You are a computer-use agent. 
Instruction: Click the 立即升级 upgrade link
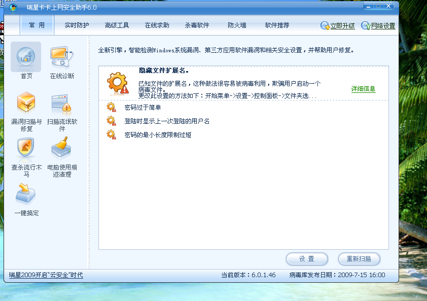(343, 26)
